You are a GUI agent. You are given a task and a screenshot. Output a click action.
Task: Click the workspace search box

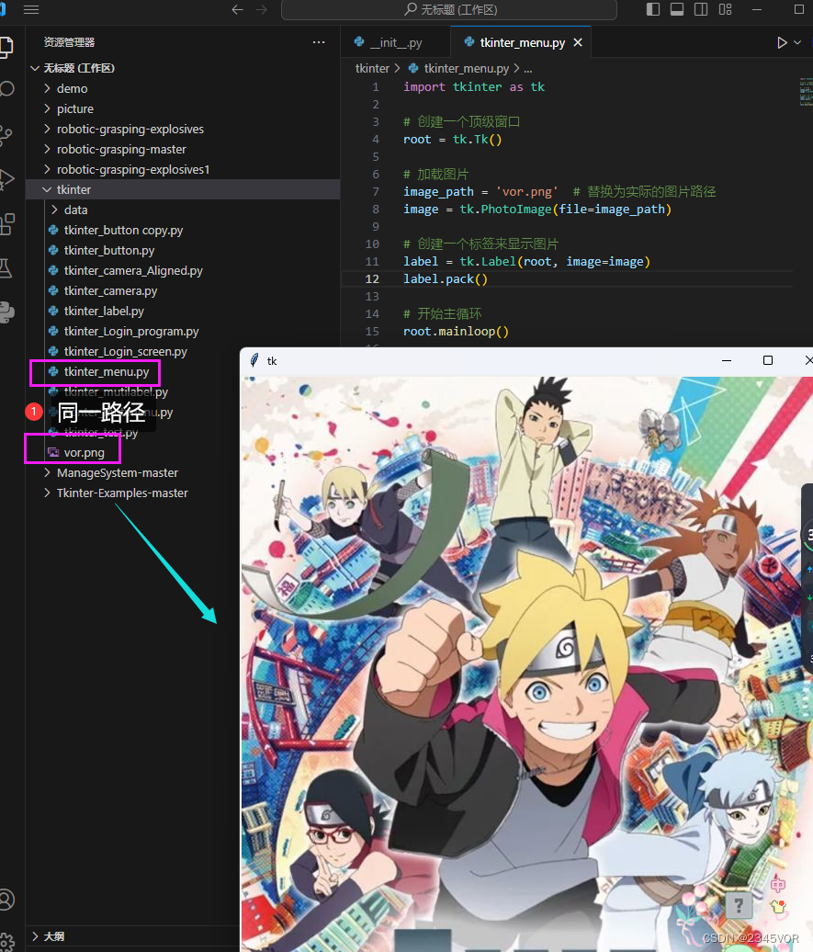tap(448, 10)
